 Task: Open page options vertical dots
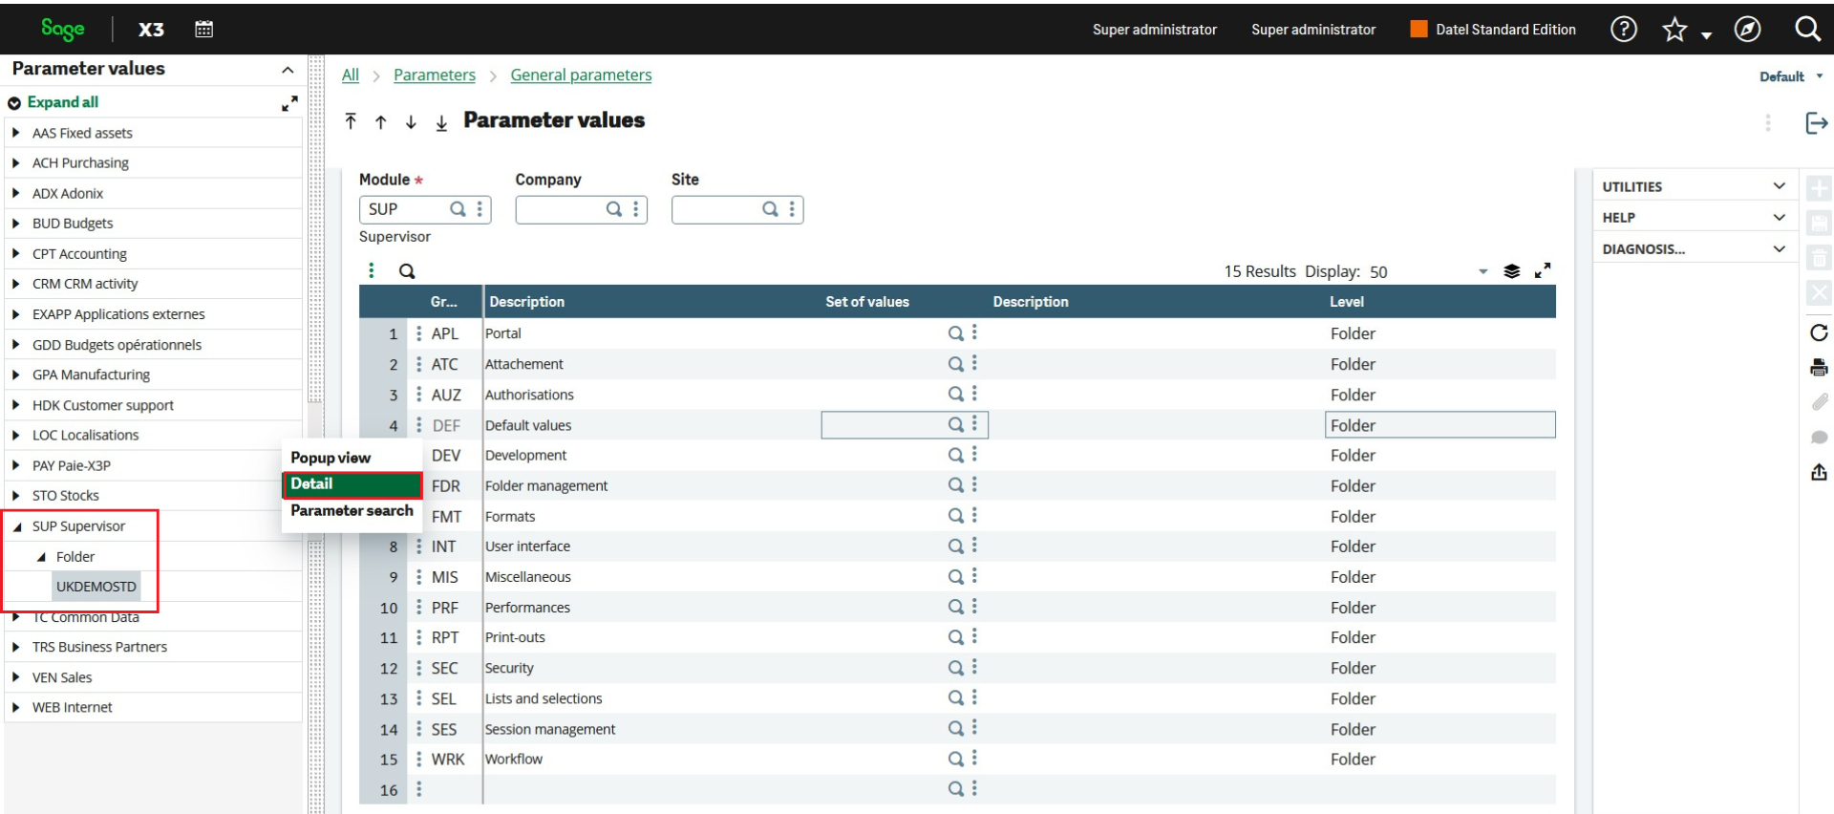point(1768,123)
